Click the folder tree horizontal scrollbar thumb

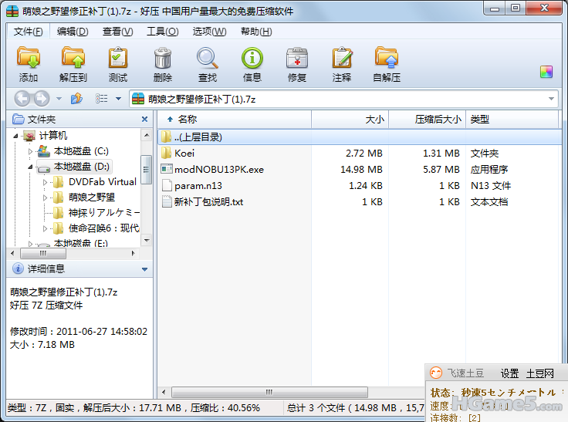pyautogui.click(x=43, y=253)
